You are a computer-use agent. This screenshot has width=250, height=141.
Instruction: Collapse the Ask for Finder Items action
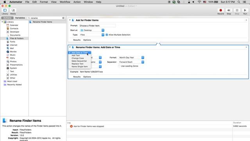coord(70,20)
